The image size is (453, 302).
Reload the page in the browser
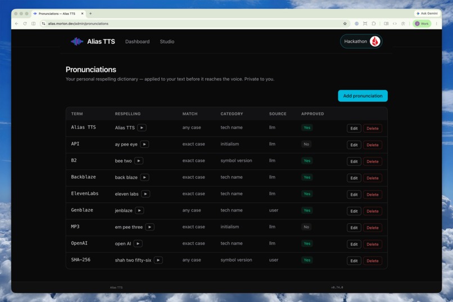(x=25, y=24)
